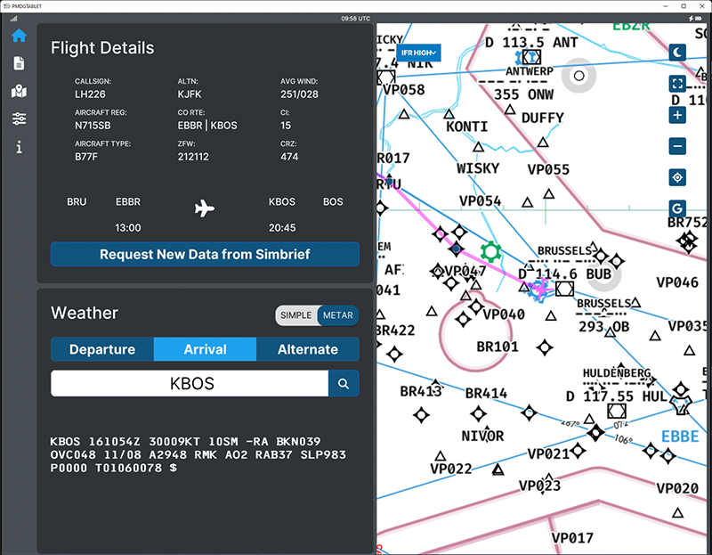712x555 pixels.
Task: Click the weather search magnifier button
Action: click(x=344, y=383)
